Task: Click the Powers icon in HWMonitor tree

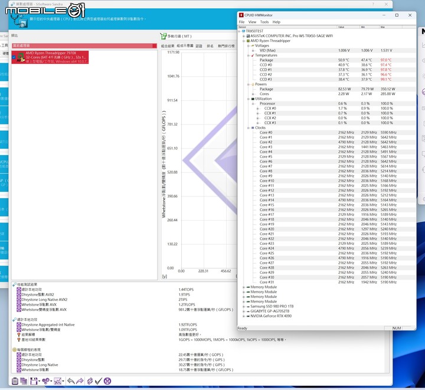Action: pos(253,84)
